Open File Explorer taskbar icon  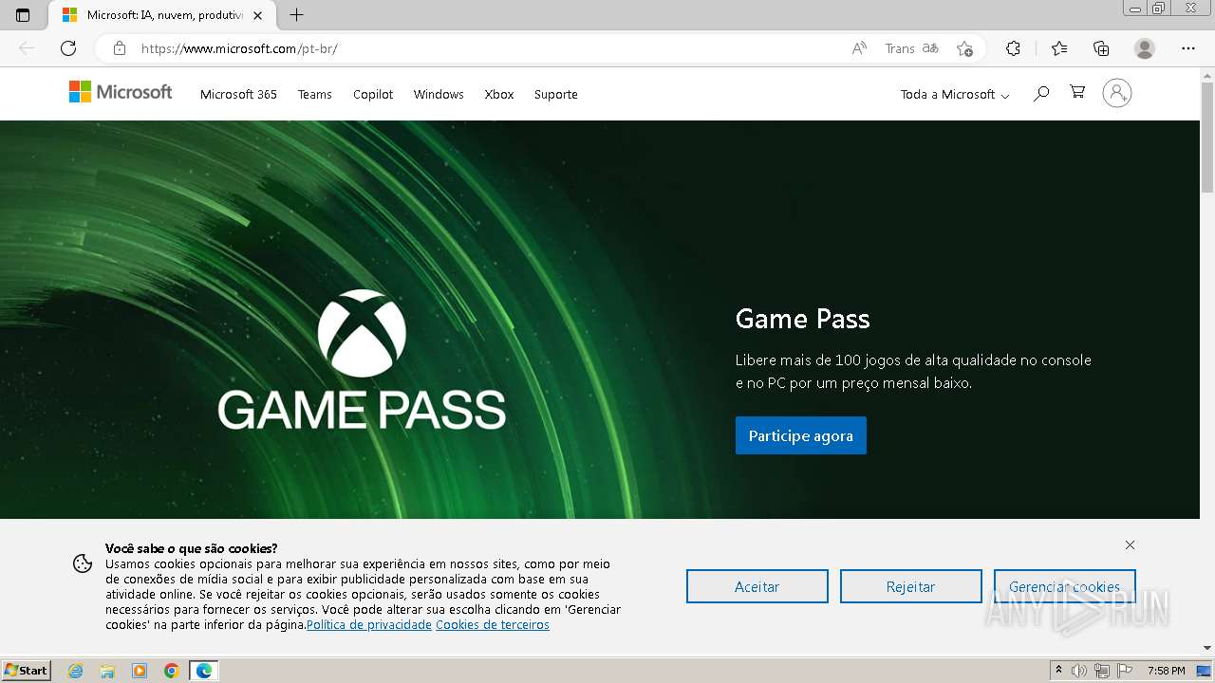107,671
